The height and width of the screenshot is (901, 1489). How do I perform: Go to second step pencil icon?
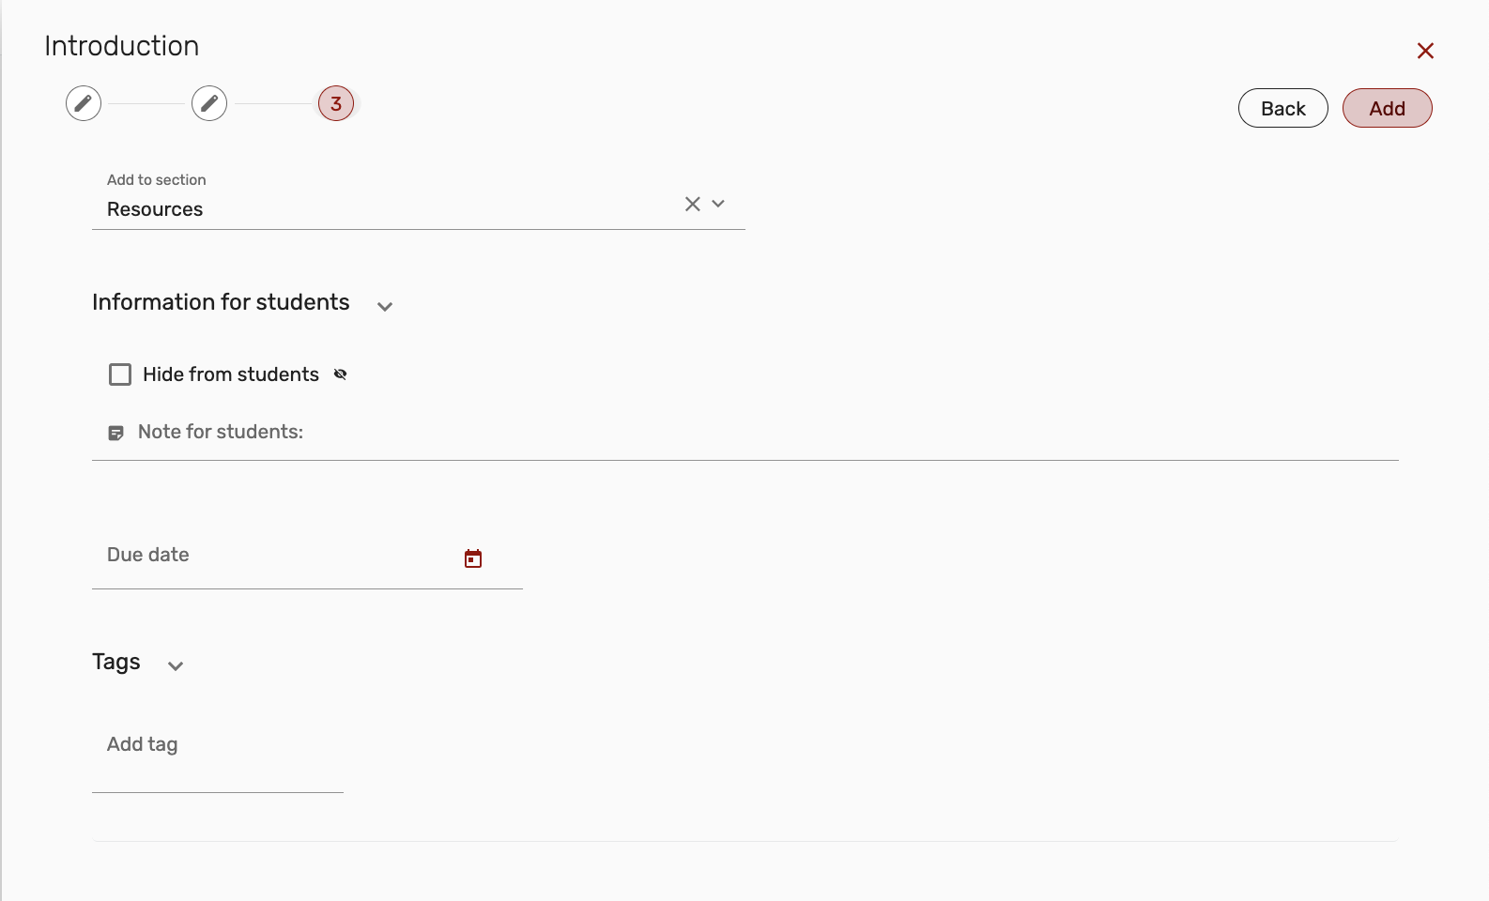click(x=209, y=103)
